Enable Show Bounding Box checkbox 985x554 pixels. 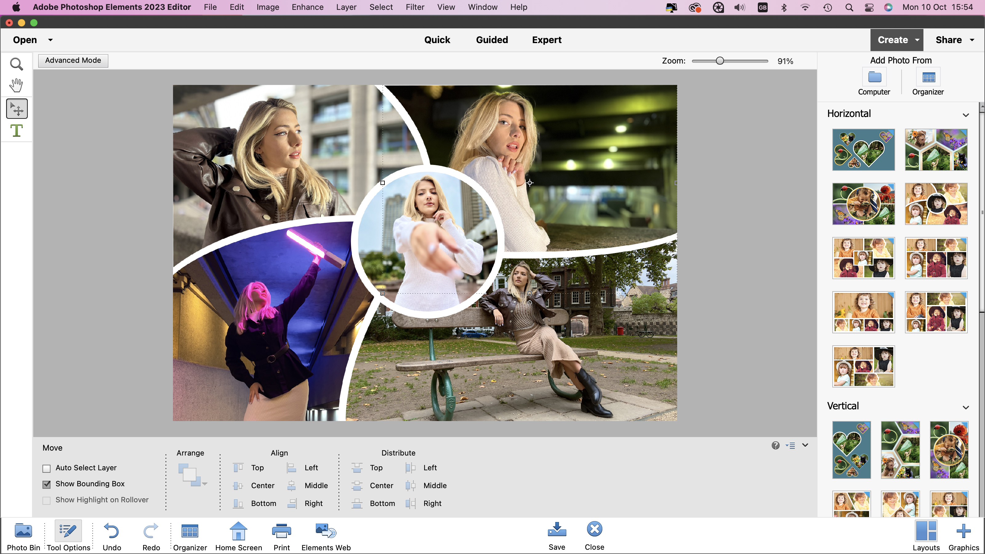(47, 484)
